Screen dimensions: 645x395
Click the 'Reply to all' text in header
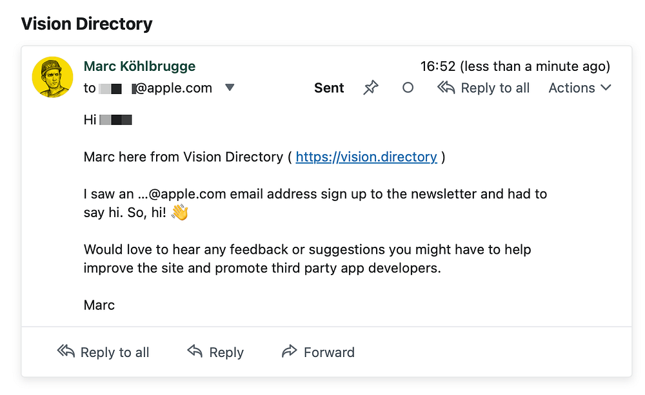point(495,88)
